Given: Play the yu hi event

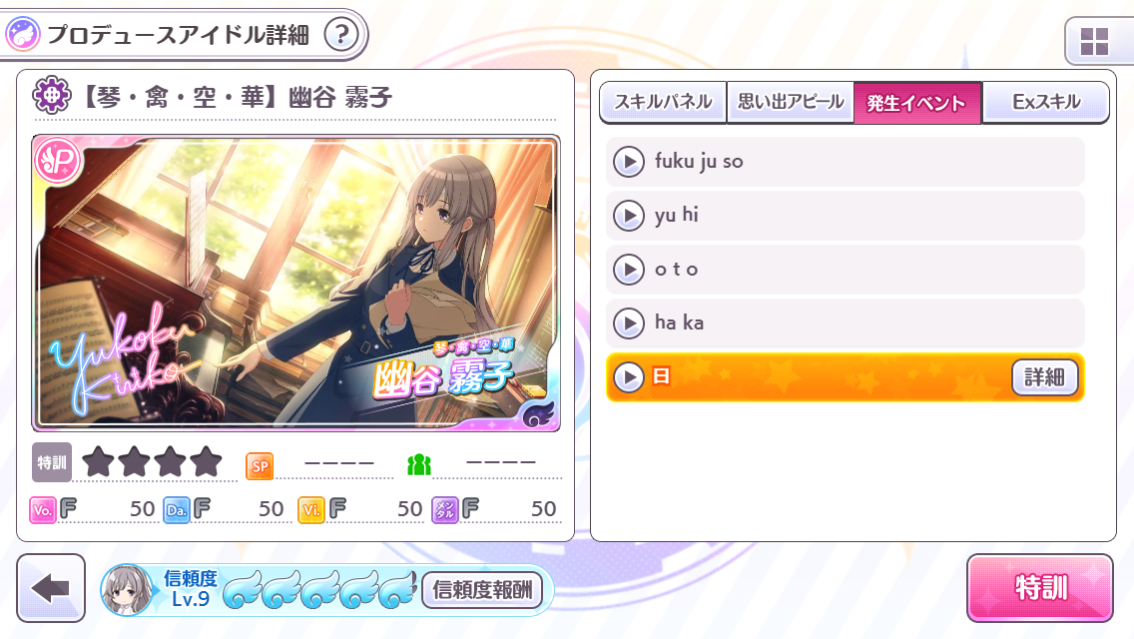Looking at the screenshot, I should [629, 216].
